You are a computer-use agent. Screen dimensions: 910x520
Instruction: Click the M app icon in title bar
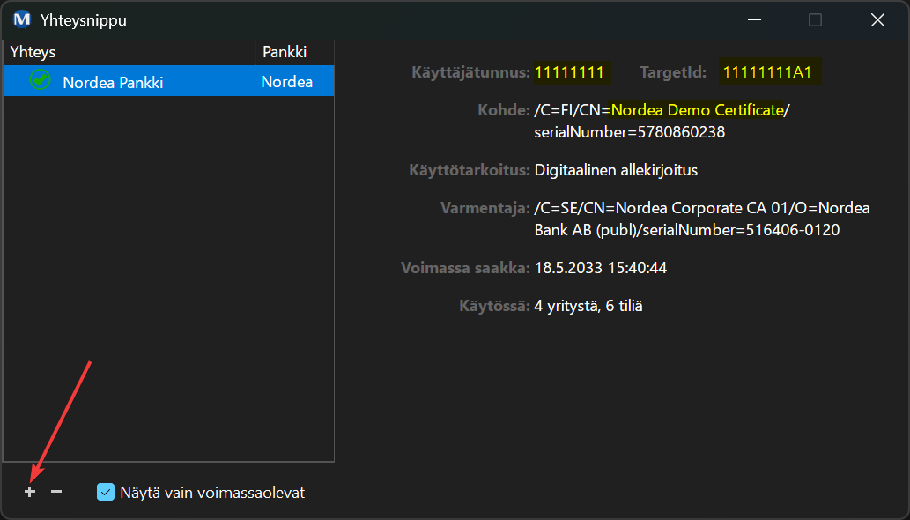coord(21,19)
